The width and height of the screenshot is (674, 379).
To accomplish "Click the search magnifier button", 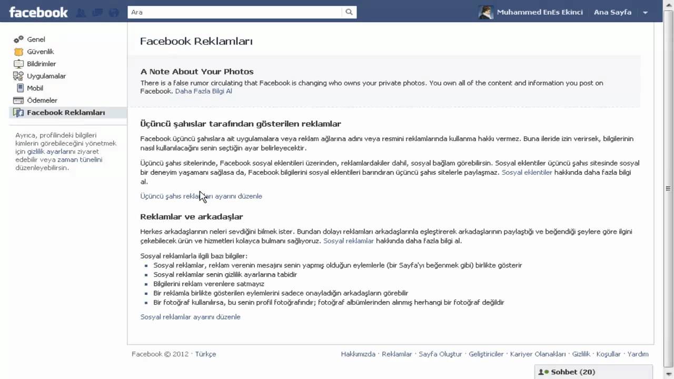I will coord(349,12).
